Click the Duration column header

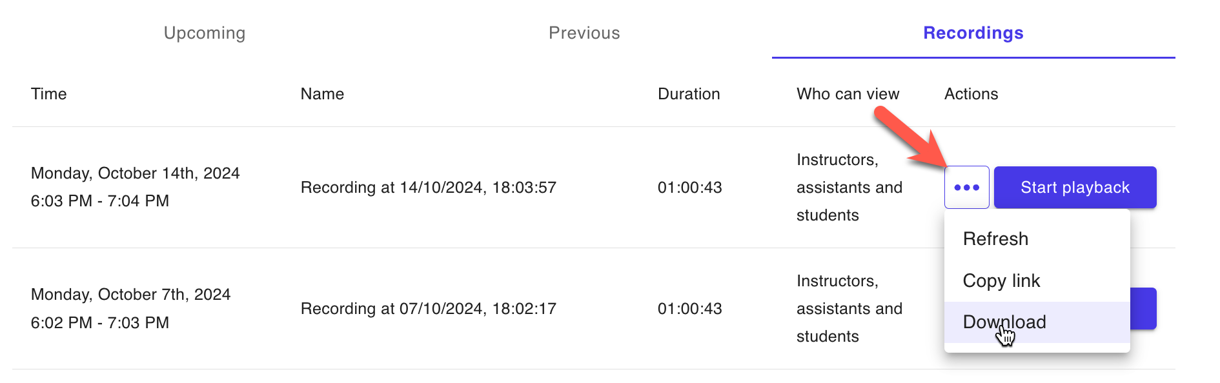click(689, 94)
